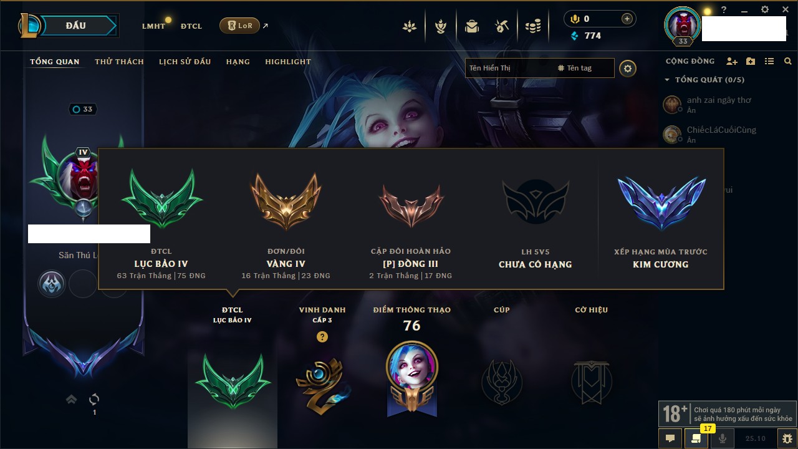
Task: Toggle the microphone mute button
Action: [722, 438]
